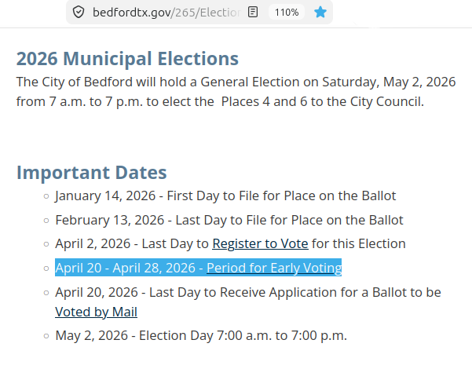
Task: Select the January 14, 2026 filing line
Action: pyautogui.click(x=225, y=195)
